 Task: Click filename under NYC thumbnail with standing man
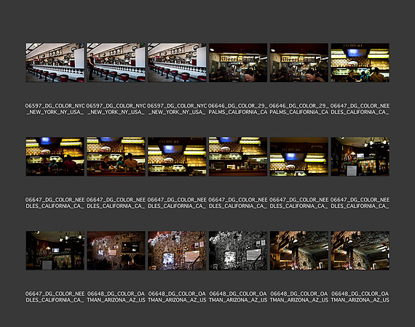click(116, 109)
